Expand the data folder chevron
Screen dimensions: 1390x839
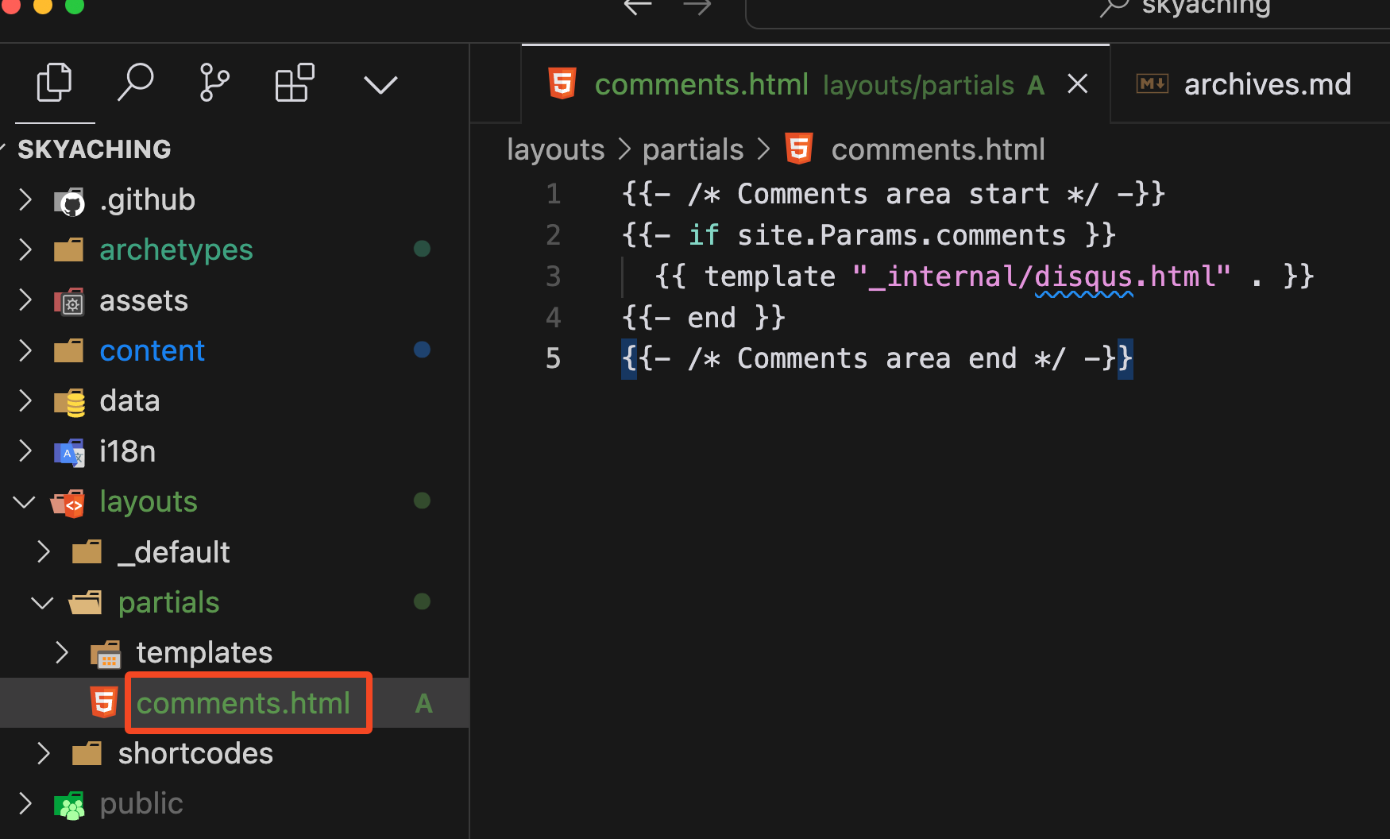pos(25,400)
